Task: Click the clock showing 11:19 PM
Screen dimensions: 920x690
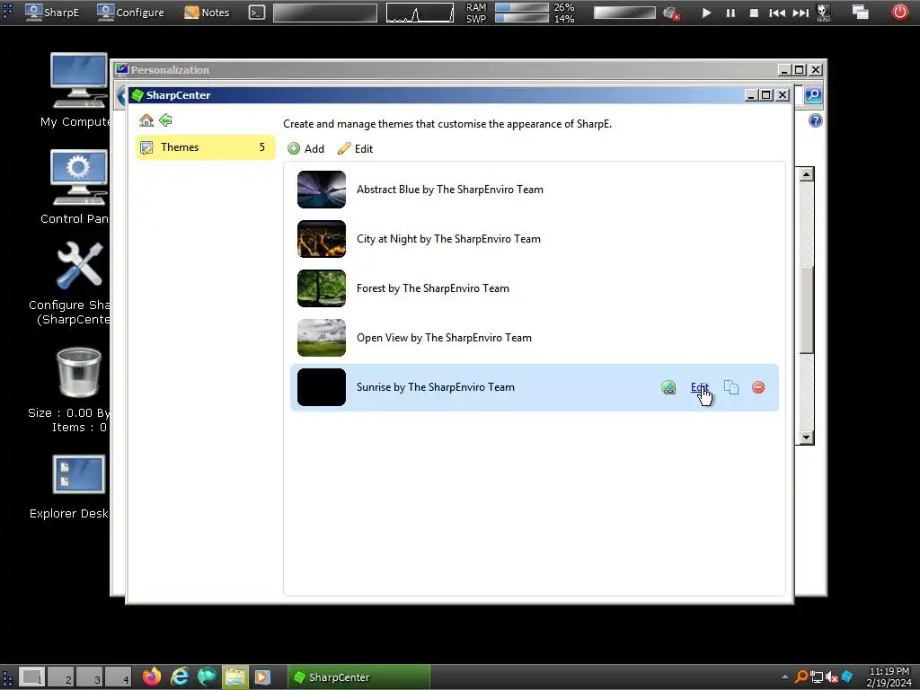Action: [889, 671]
